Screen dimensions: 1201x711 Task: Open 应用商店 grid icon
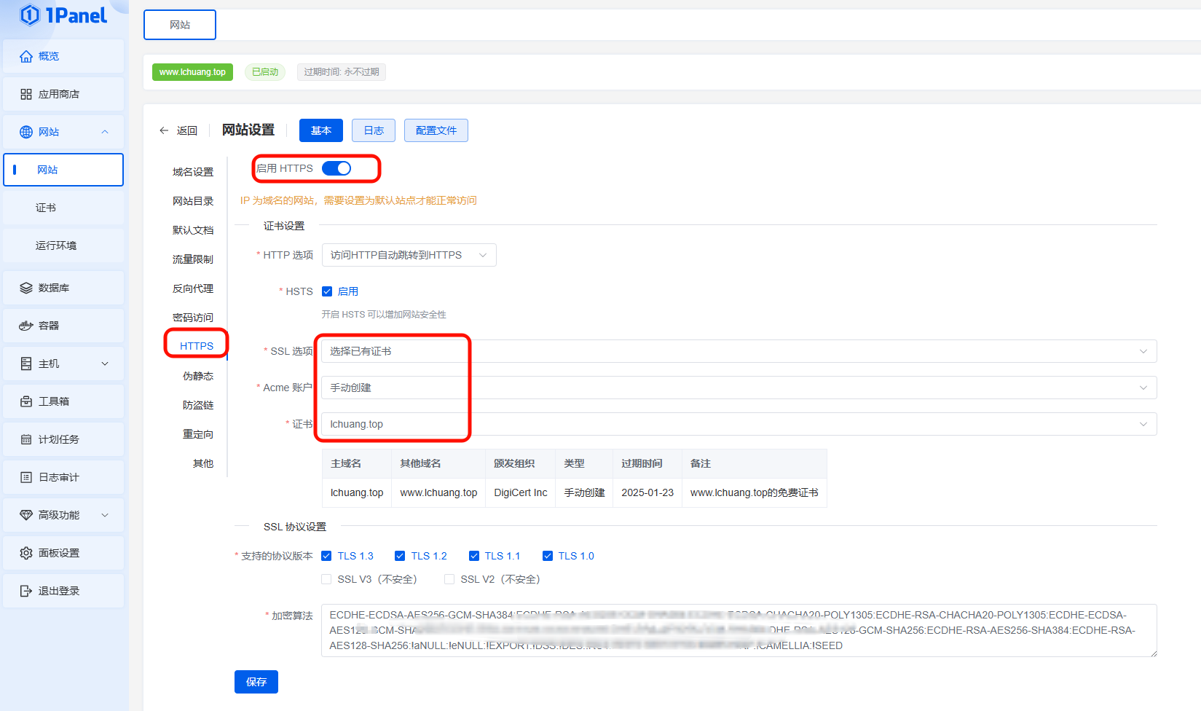tap(26, 94)
